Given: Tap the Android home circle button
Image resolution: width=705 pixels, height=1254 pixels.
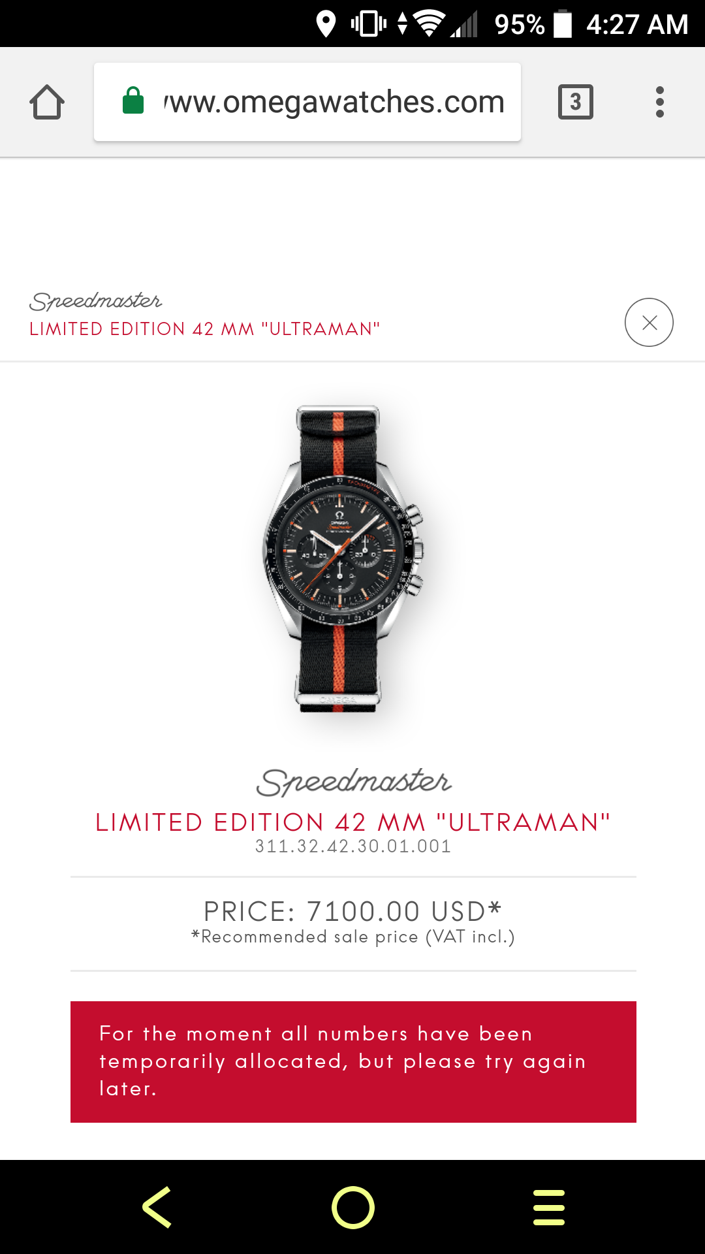Looking at the screenshot, I should pyautogui.click(x=352, y=1207).
